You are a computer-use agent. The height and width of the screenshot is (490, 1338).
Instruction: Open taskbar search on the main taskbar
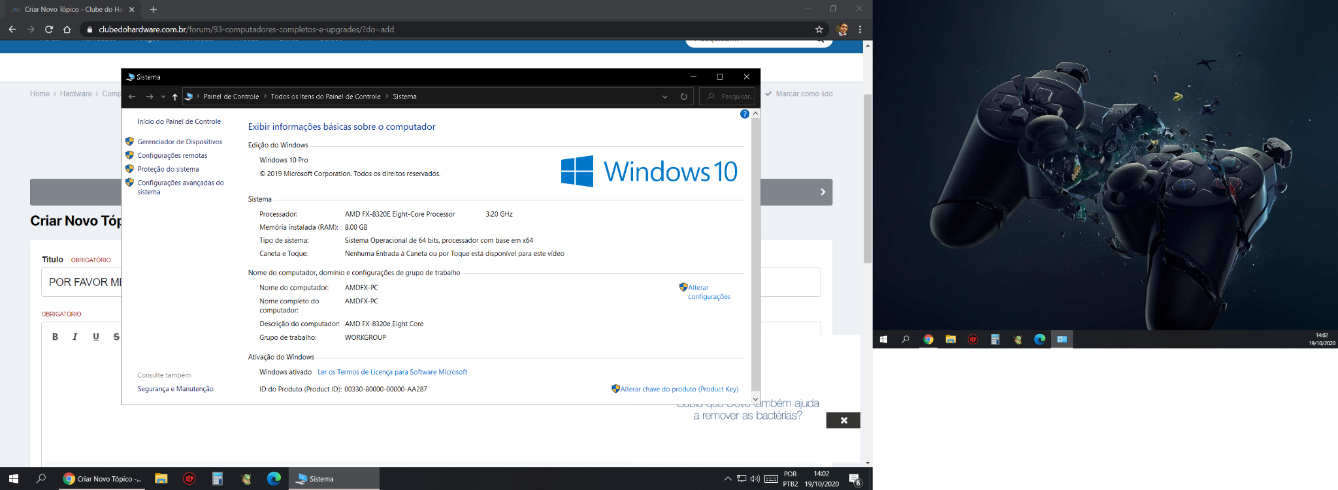pos(41,478)
